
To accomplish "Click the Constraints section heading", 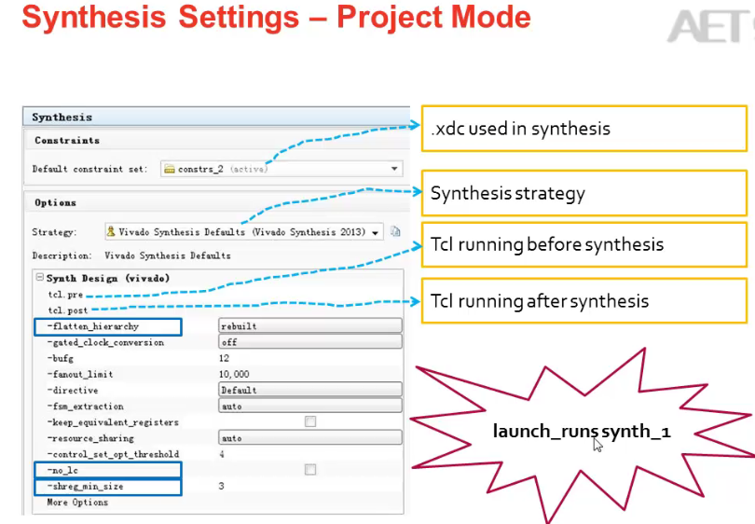I will (67, 141).
